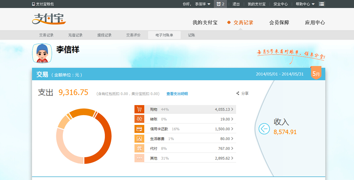The height and width of the screenshot is (180, 354).
Task: Select the 记账 tab
Action: pos(191,35)
